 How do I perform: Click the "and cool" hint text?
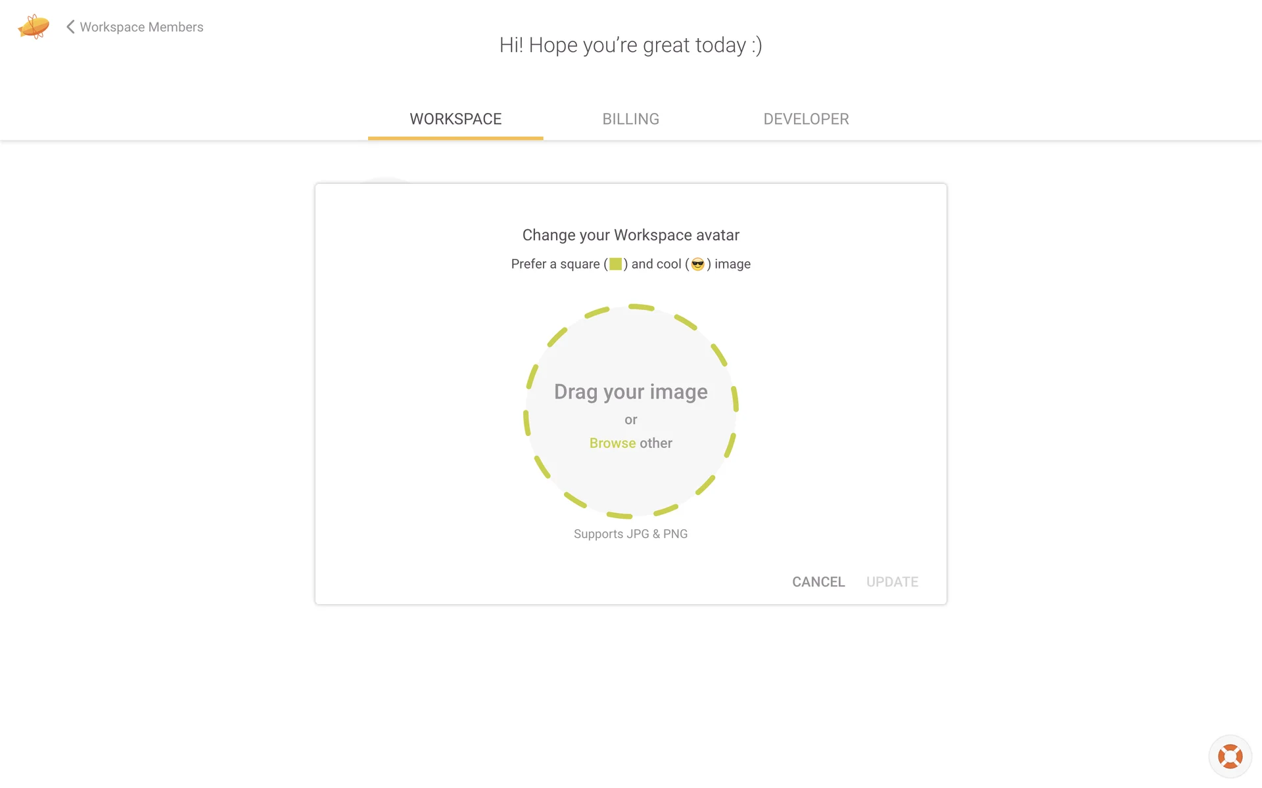(656, 264)
